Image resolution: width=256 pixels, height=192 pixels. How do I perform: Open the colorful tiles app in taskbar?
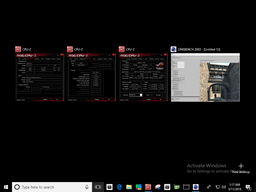pos(138,187)
